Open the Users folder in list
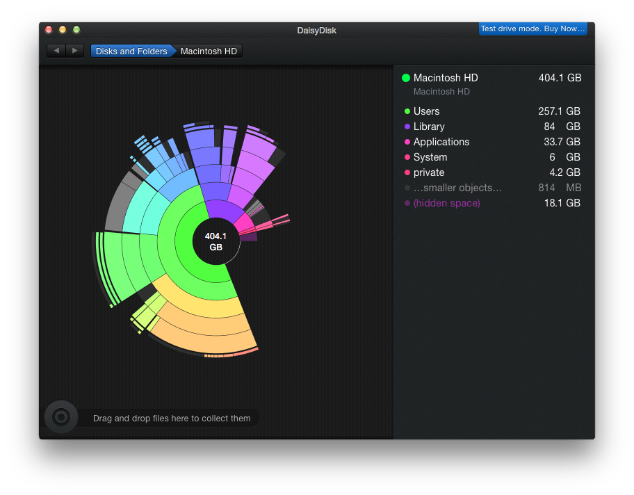 (x=492, y=111)
